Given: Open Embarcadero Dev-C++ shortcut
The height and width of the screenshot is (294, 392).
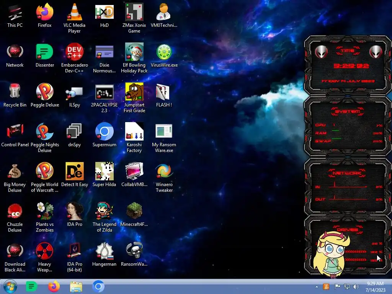Looking at the screenshot, I should (x=74, y=52).
